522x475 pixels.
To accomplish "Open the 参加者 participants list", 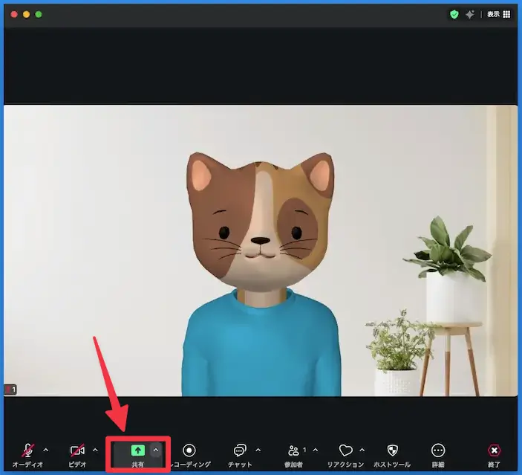I will point(294,450).
